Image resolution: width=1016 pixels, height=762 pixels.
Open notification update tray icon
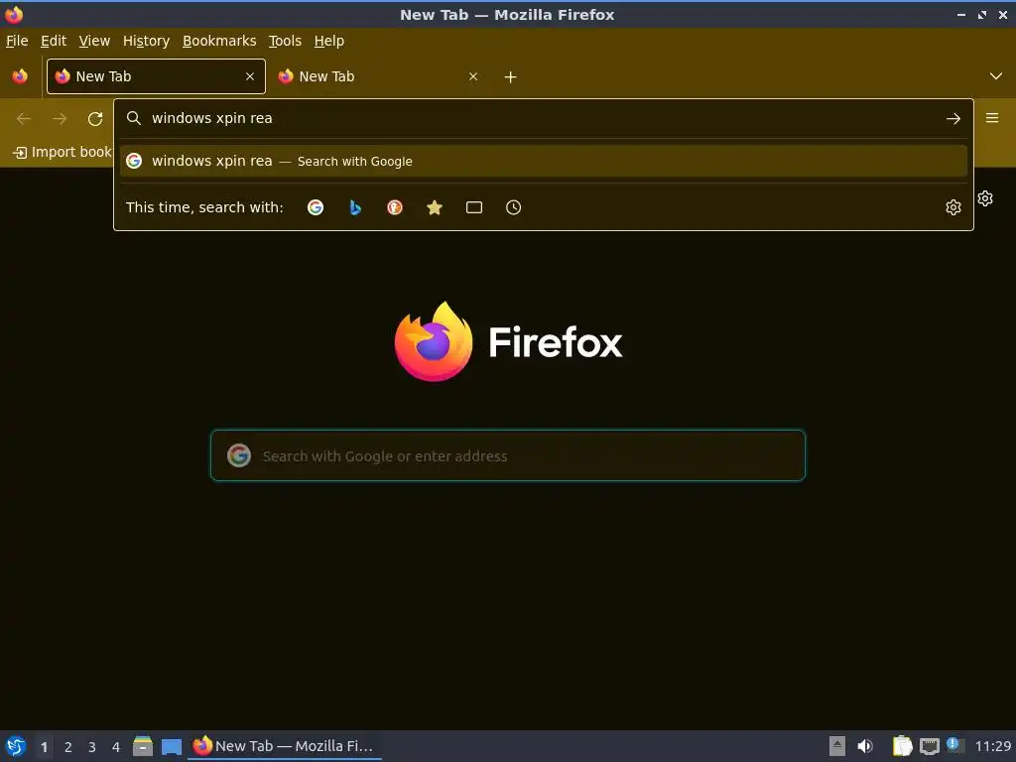pyautogui.click(x=955, y=745)
